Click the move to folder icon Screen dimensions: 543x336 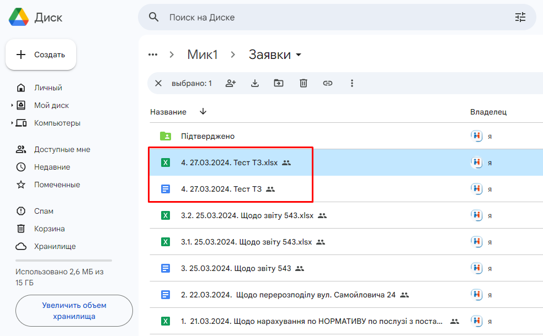coord(279,83)
